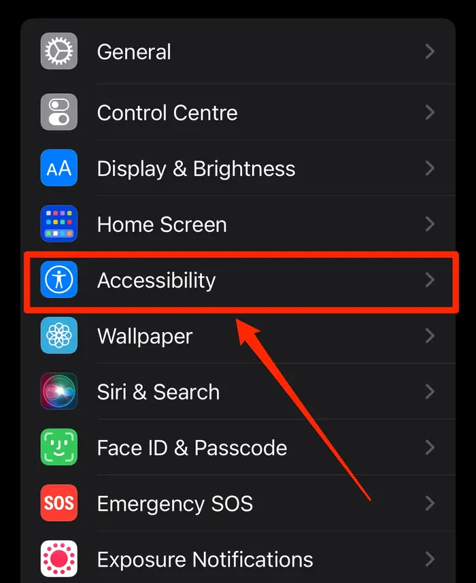Screen dimensions: 476x583
Task: Tap the Accessibility figure icon
Action: pyautogui.click(x=59, y=280)
